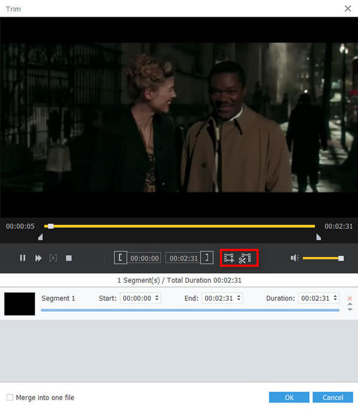The image size is (358, 412).
Task: Cancel the trim dialog
Action: (332, 397)
